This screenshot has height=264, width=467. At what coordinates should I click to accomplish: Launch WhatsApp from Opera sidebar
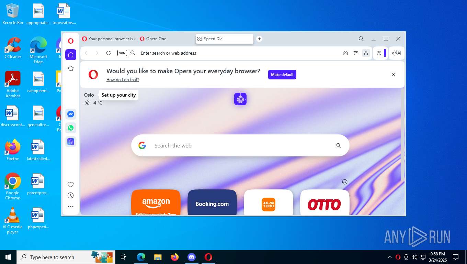point(71,128)
